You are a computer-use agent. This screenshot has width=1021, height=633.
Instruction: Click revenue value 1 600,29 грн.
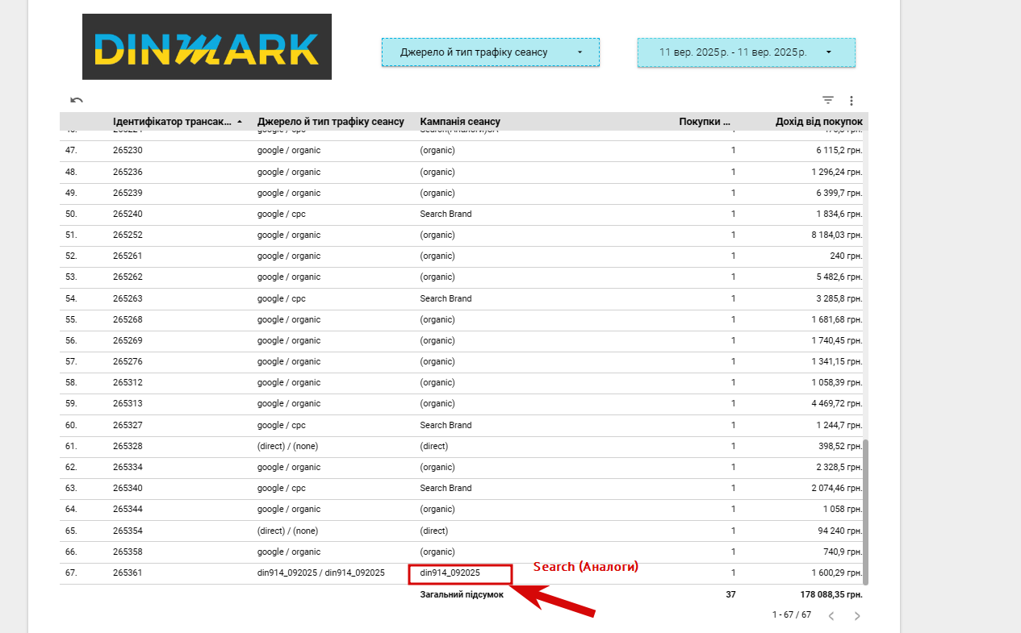[836, 573]
